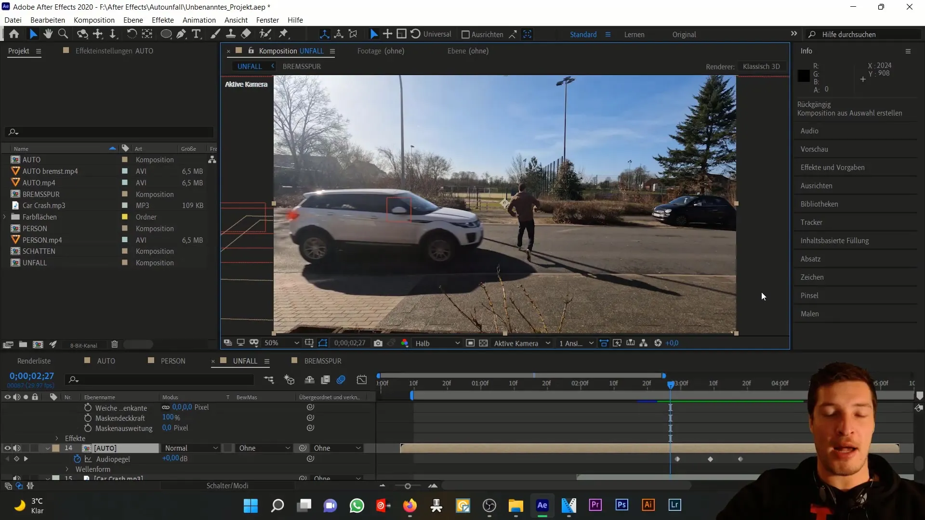Toggle visibility of layer 14 AUTO
Image resolution: width=925 pixels, height=520 pixels.
pos(6,448)
